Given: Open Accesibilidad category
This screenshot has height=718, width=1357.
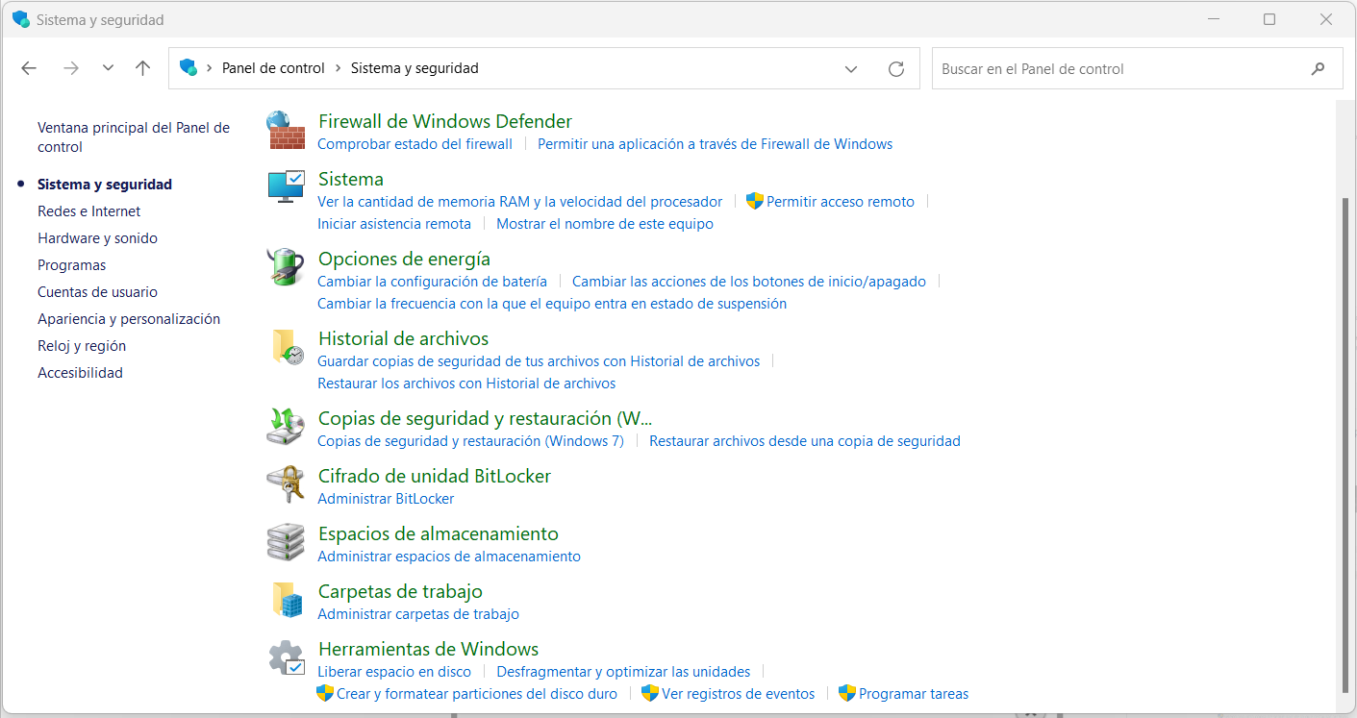Looking at the screenshot, I should [80, 372].
